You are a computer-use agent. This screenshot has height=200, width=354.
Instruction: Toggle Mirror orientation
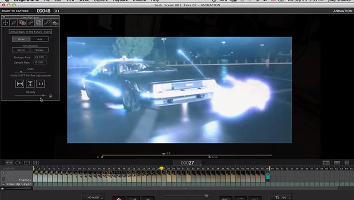tap(21, 50)
